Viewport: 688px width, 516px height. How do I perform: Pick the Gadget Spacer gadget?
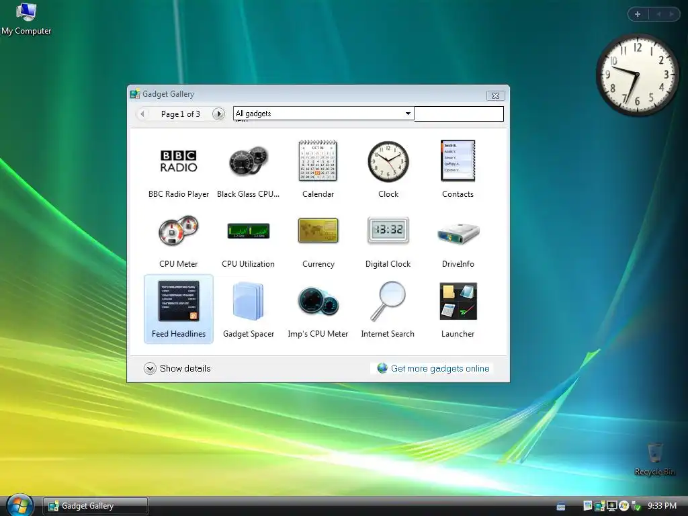(249, 309)
